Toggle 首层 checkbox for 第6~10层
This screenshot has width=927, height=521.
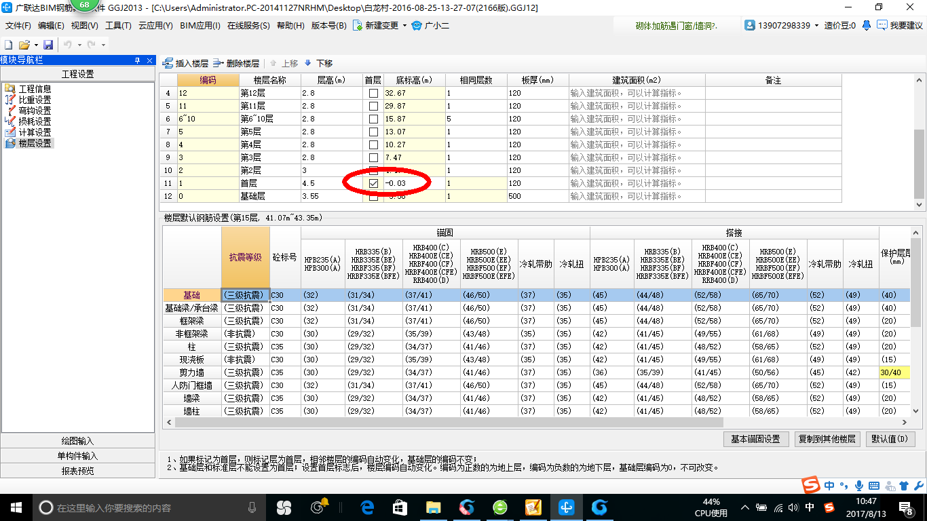(x=373, y=119)
